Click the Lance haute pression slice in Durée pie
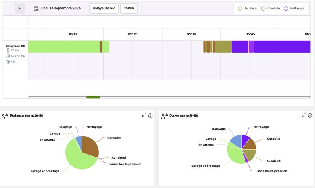The image size is (315, 188). tap(246, 159)
